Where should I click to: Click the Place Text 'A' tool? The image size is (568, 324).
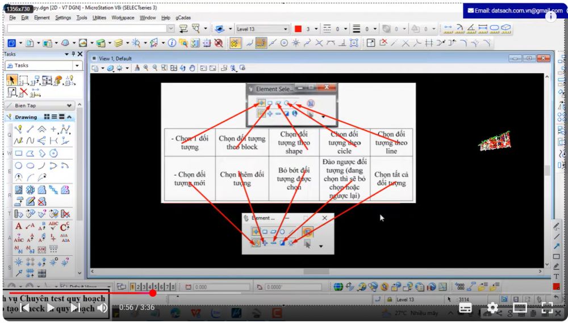[x=19, y=226]
